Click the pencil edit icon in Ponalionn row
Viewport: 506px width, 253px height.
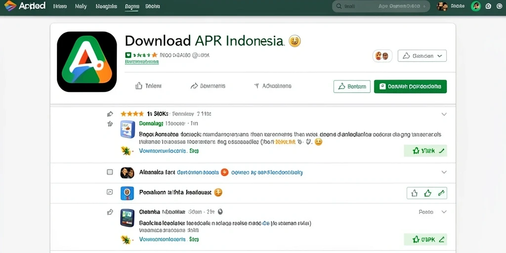(441, 193)
